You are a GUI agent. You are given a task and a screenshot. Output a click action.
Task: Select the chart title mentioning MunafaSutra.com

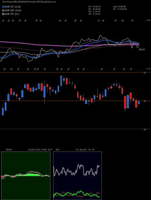[x=29, y=2]
